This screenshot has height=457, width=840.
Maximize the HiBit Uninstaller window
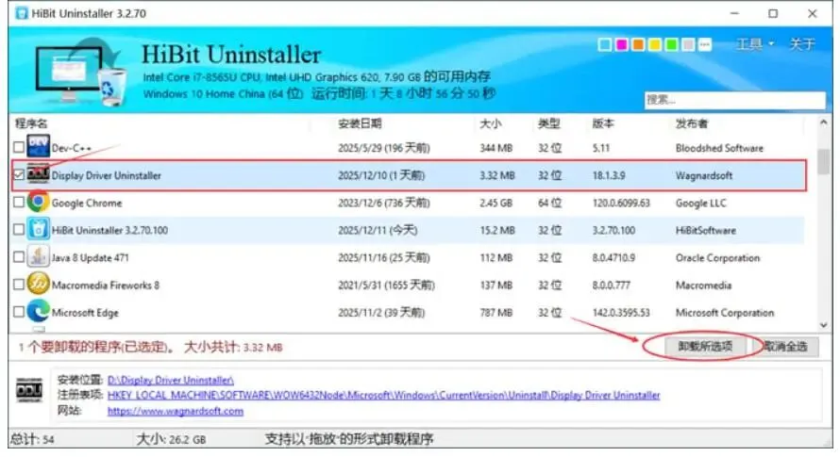click(x=773, y=13)
